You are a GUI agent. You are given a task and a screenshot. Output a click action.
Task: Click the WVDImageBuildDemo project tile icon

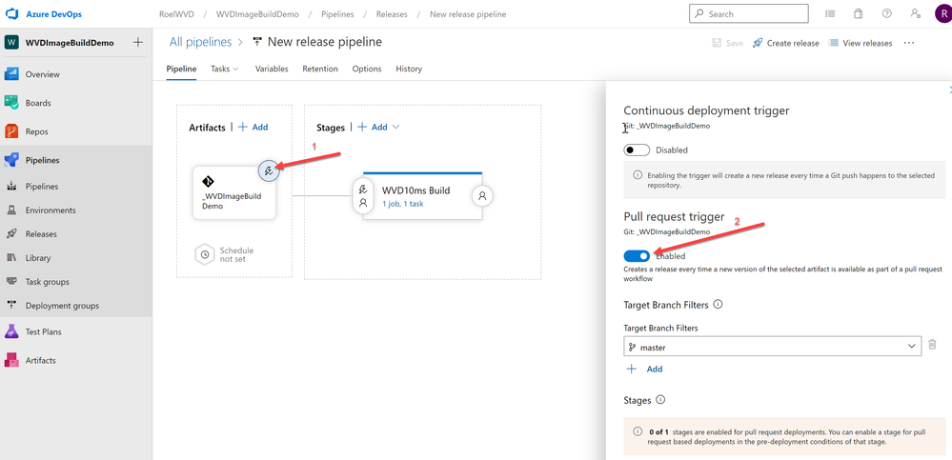tap(11, 43)
